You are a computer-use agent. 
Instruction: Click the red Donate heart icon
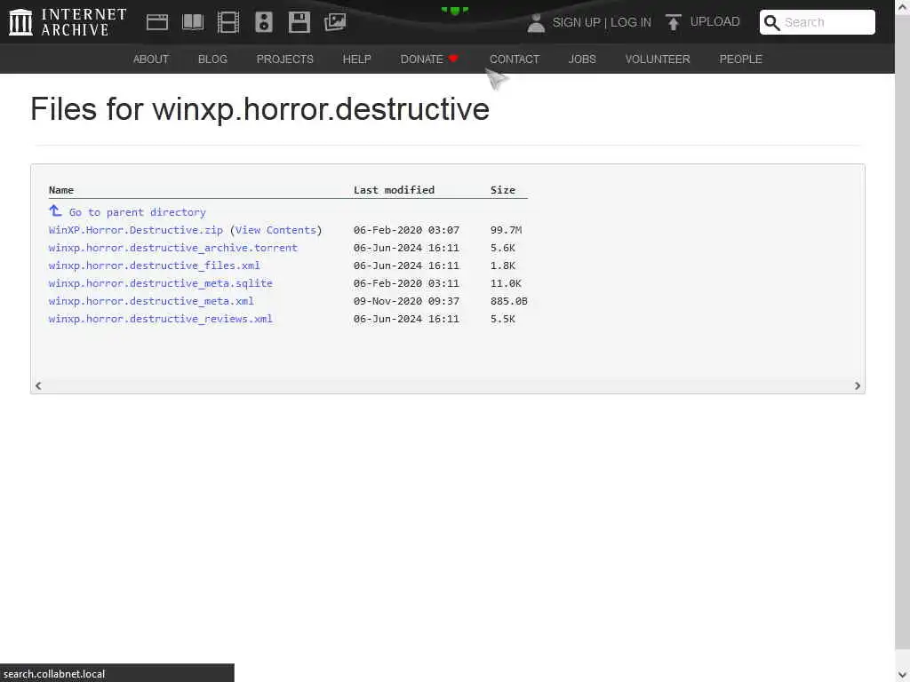[x=454, y=59]
